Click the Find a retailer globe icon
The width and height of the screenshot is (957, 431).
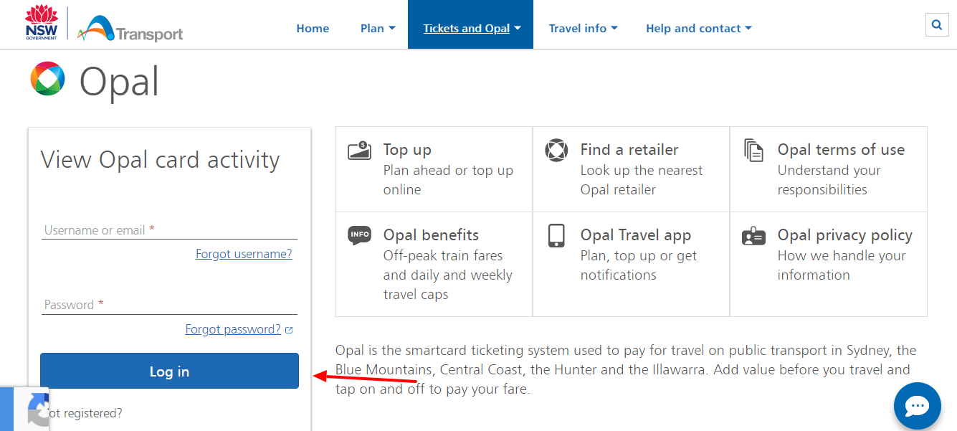[556, 148]
